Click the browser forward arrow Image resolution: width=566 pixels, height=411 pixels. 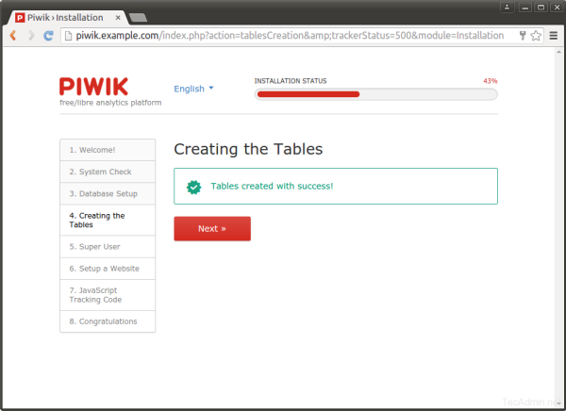pos(31,36)
